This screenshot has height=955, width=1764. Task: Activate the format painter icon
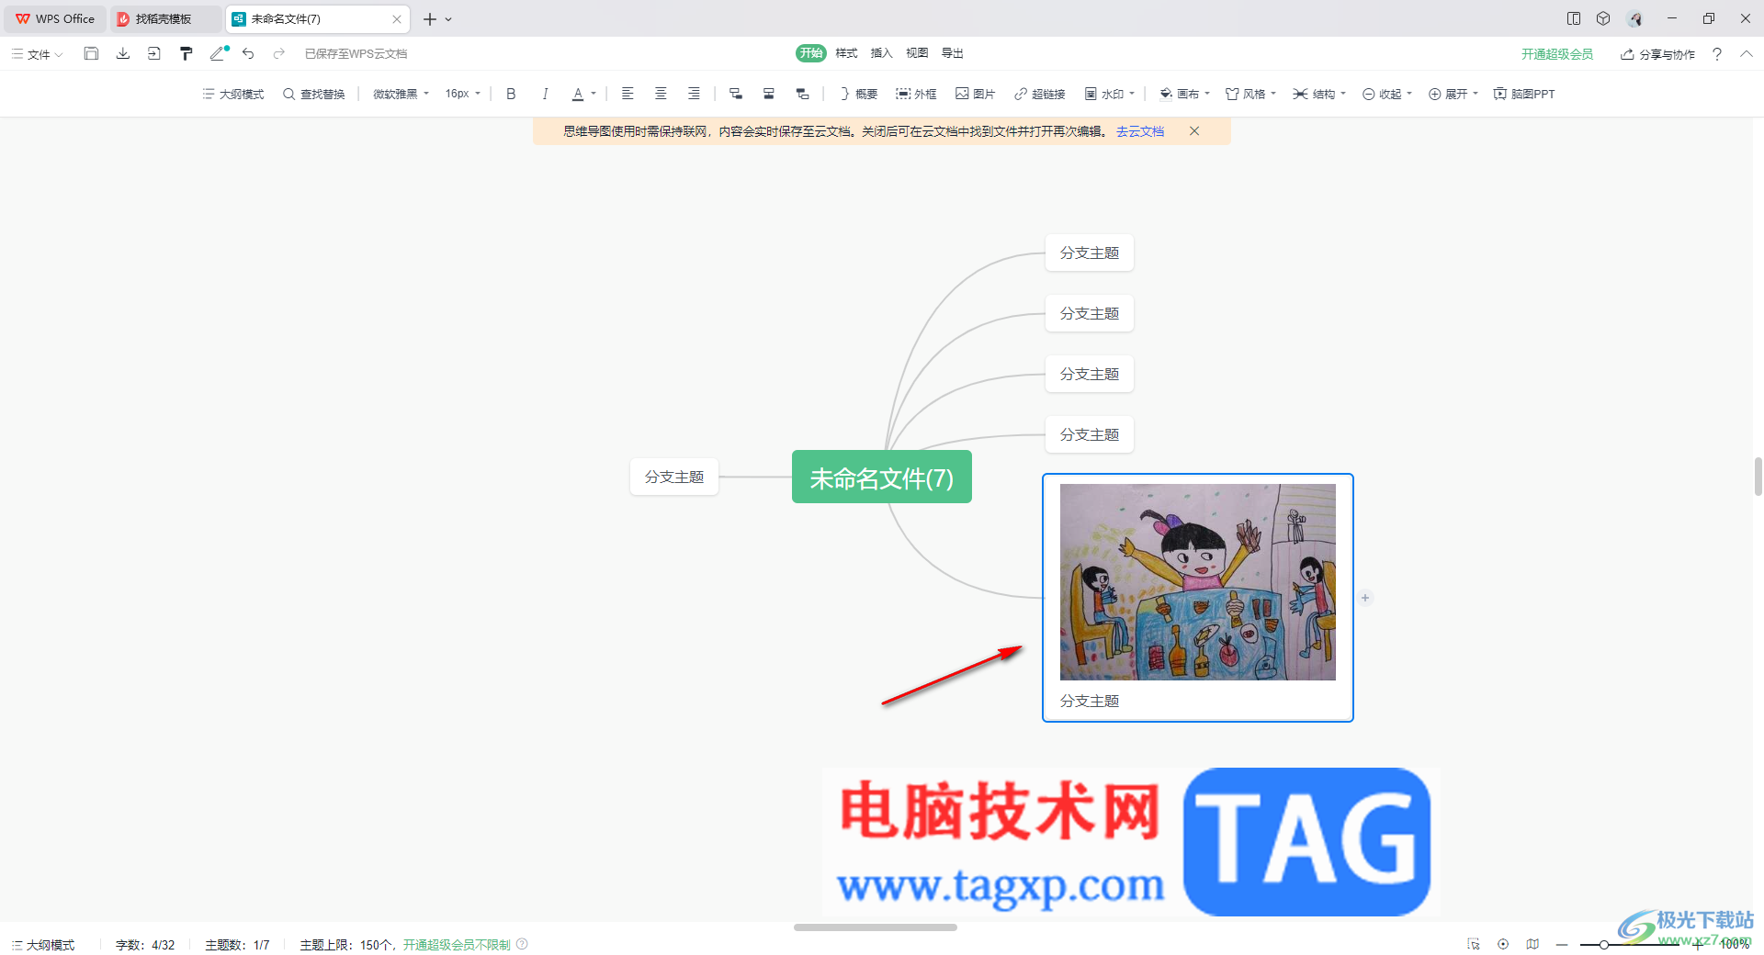pyautogui.click(x=187, y=54)
